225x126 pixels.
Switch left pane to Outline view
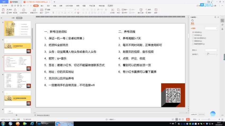(x=13, y=18)
